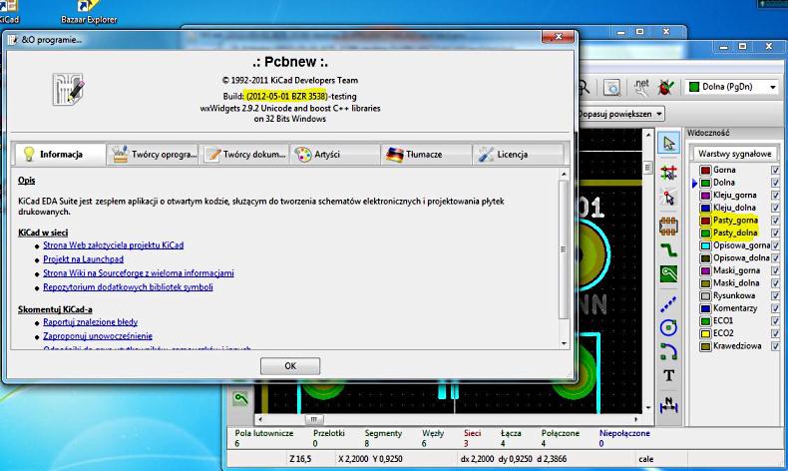788x471 pixels.
Task: Open Strona Web założyciela projektu KiCad link
Action: (x=113, y=245)
